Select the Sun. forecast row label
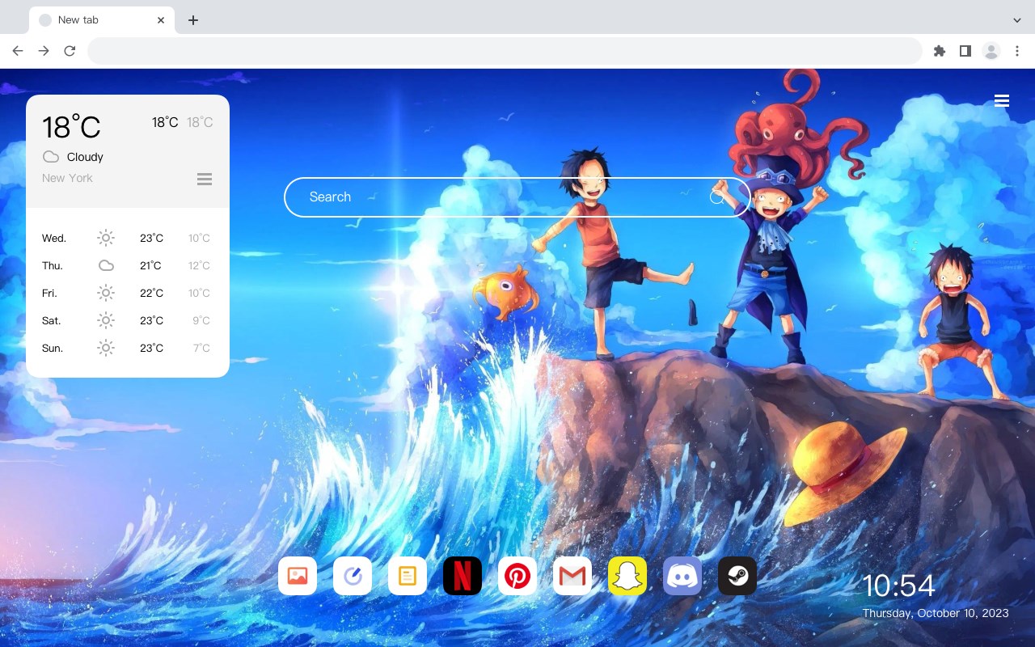Screen dimensions: 1035x647 pyautogui.click(x=53, y=349)
